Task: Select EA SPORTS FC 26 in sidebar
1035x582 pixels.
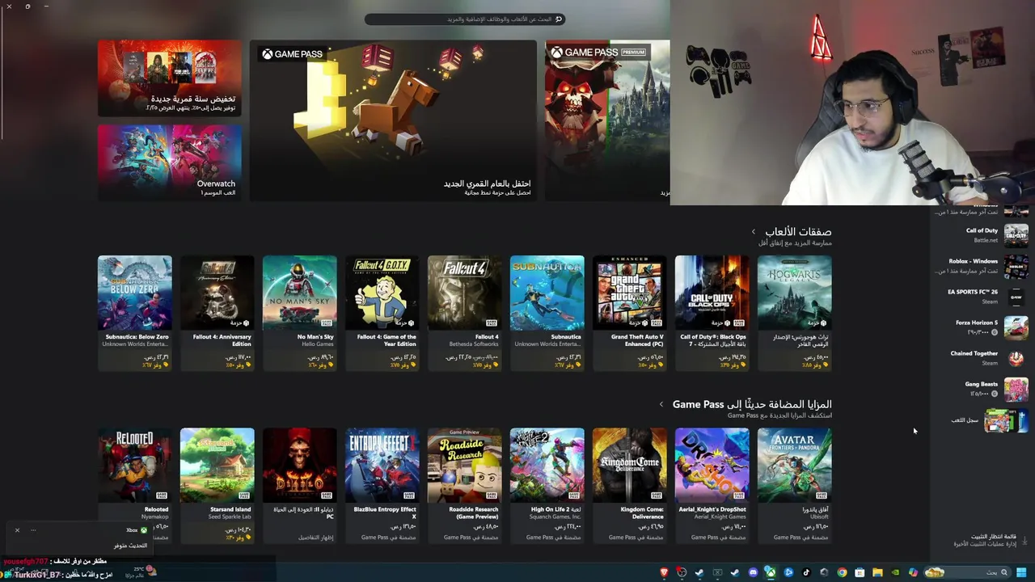Action: [x=982, y=297]
